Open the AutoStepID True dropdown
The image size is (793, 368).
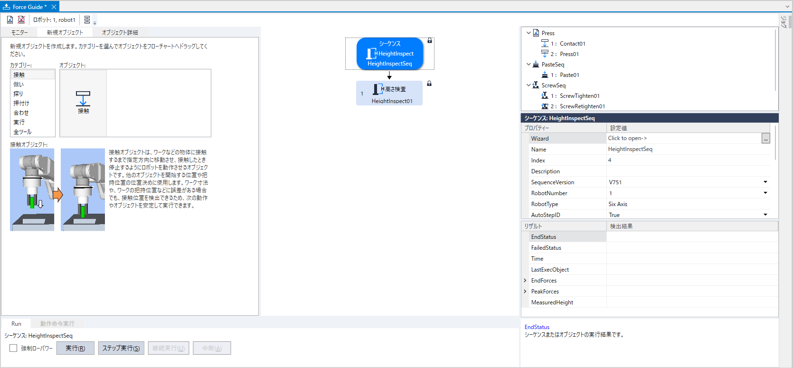tap(765, 215)
